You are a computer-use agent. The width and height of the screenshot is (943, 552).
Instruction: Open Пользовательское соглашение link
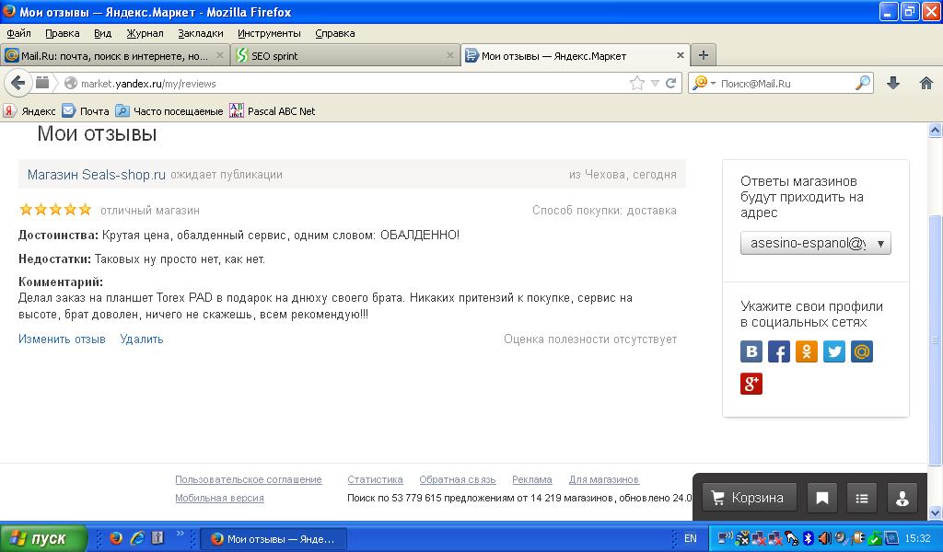pos(249,479)
